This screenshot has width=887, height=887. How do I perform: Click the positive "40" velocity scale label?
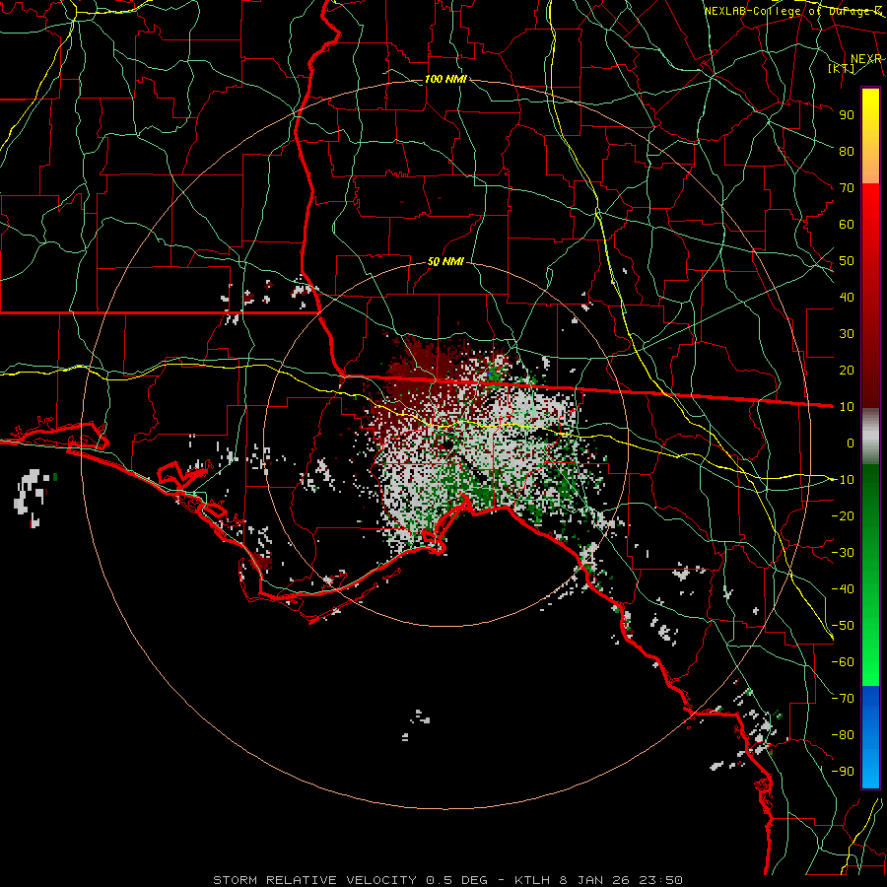pos(847,297)
